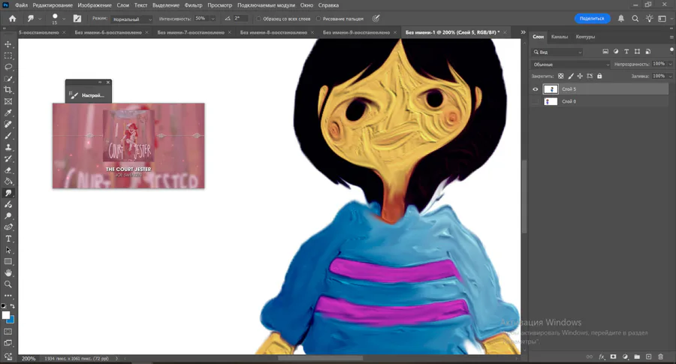This screenshot has width=676, height=364.
Task: Select the Dodge tool
Action: (8, 216)
